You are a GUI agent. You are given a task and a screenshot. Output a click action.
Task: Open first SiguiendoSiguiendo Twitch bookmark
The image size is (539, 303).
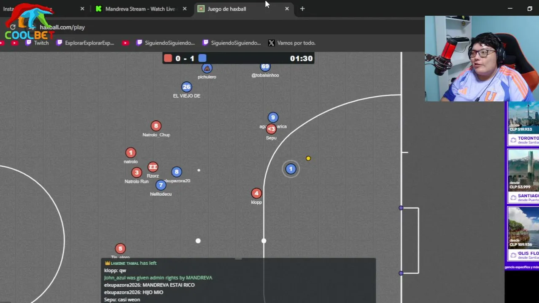[x=166, y=43]
